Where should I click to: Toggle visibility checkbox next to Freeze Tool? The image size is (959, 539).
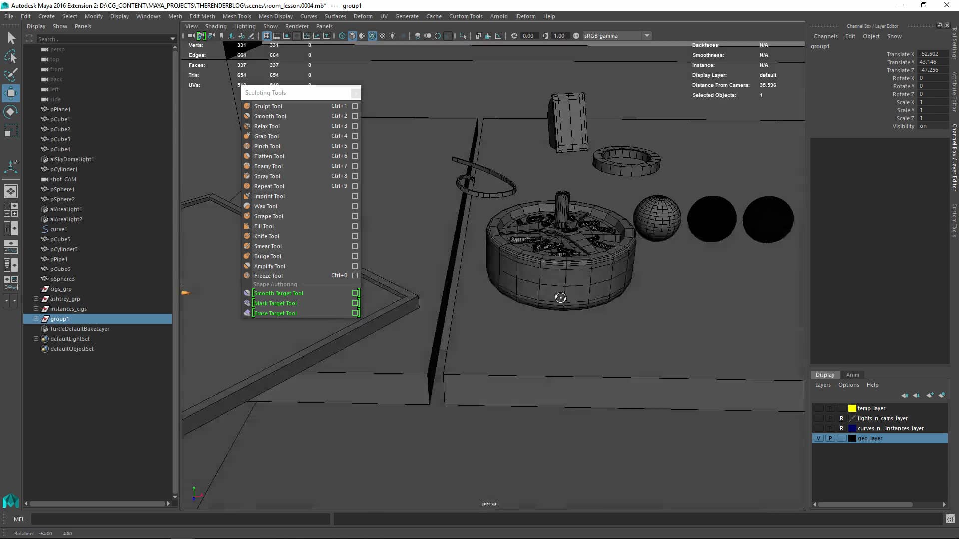(x=355, y=275)
